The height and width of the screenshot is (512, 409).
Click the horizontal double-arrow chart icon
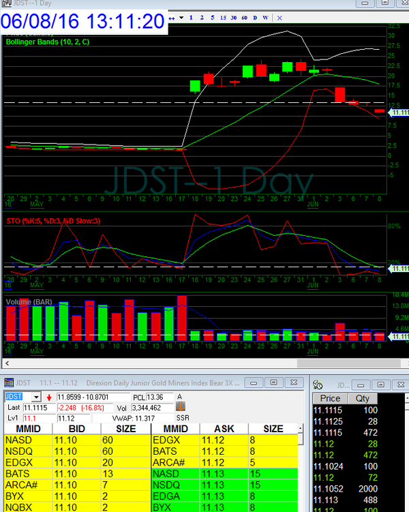tap(170, 18)
